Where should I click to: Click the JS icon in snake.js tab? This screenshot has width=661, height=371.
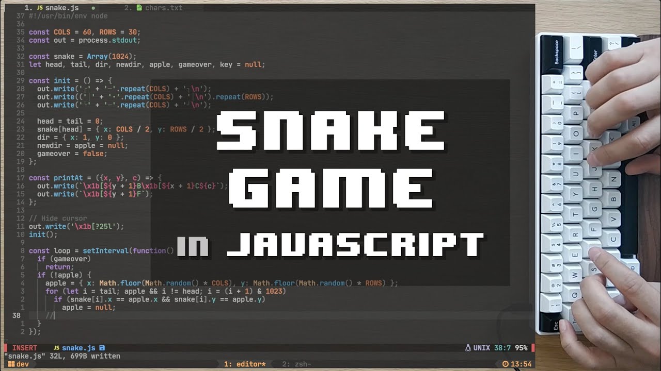(40, 8)
